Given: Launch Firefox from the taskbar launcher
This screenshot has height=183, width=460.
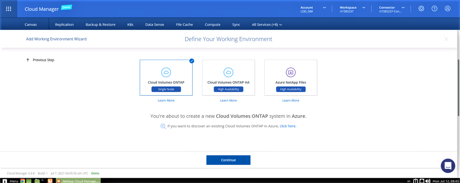Looking at the screenshot, I should pyautogui.click(x=50, y=181).
